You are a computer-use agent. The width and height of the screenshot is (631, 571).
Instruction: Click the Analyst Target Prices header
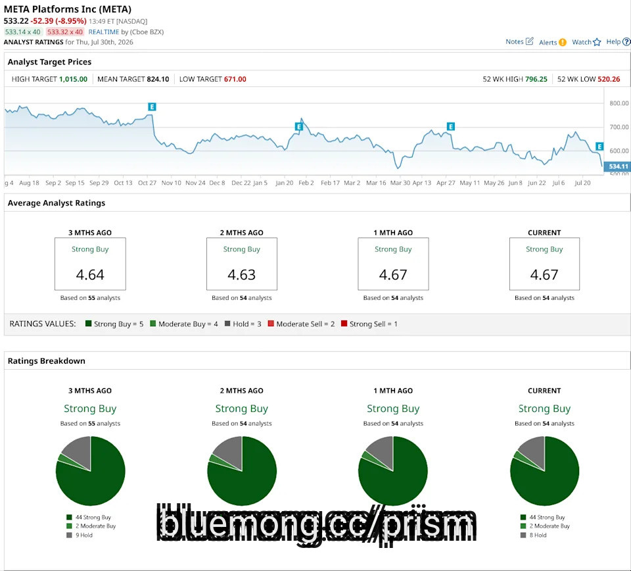coord(49,62)
